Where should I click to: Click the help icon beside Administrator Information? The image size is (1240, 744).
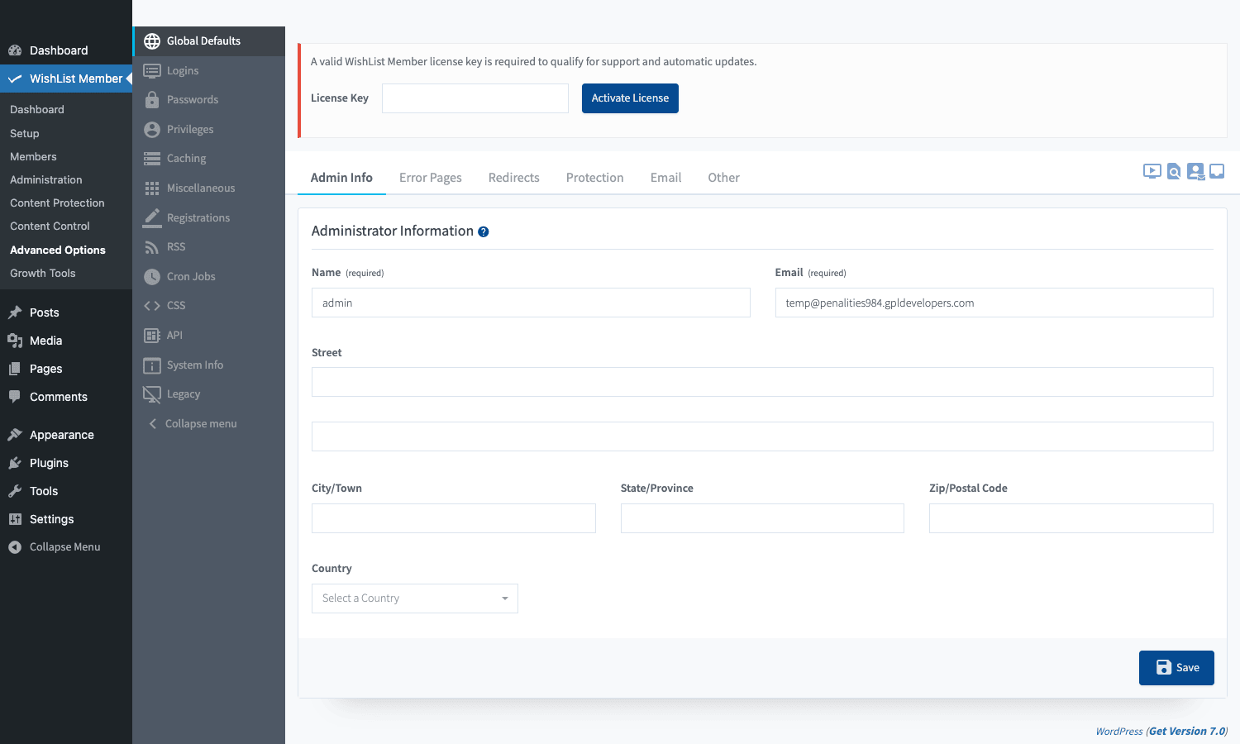[484, 232]
